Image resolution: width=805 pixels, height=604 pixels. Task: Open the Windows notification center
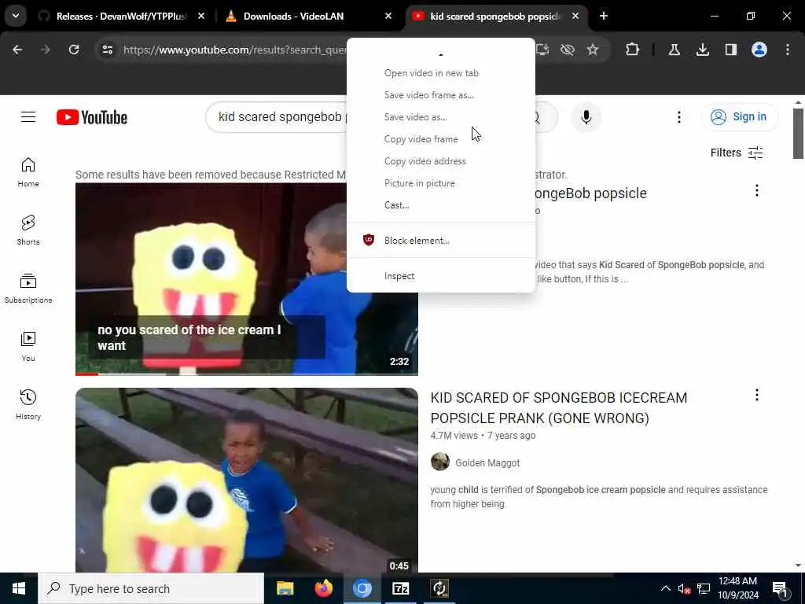(x=781, y=588)
